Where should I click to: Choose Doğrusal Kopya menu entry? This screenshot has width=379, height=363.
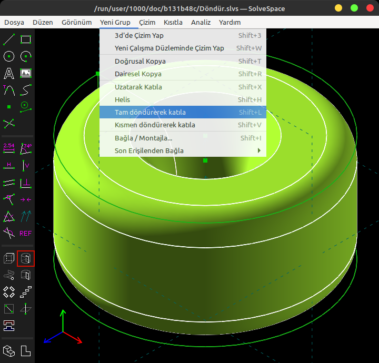coord(183,62)
